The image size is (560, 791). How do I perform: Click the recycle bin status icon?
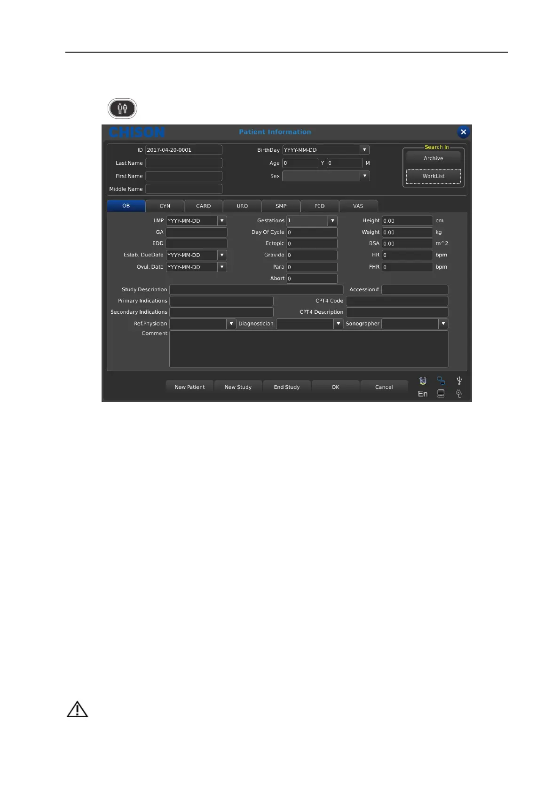coord(423,380)
